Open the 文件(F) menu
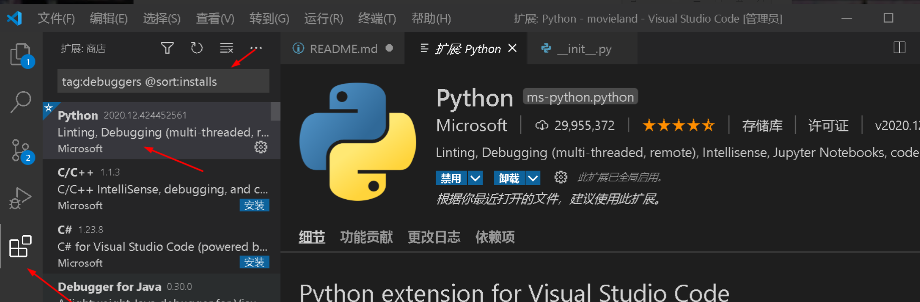Viewport: 920px width, 302px height. click(56, 19)
